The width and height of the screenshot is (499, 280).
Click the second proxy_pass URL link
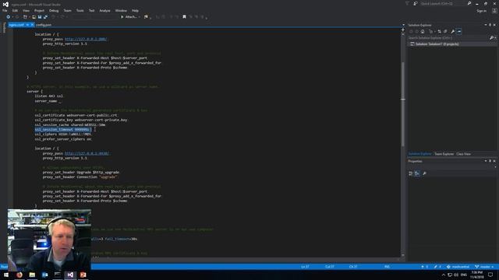tap(87, 153)
